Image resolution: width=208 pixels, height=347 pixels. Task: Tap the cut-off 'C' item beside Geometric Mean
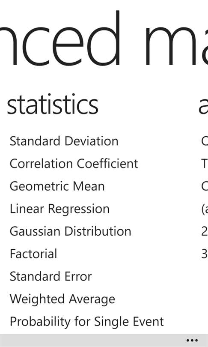click(205, 186)
